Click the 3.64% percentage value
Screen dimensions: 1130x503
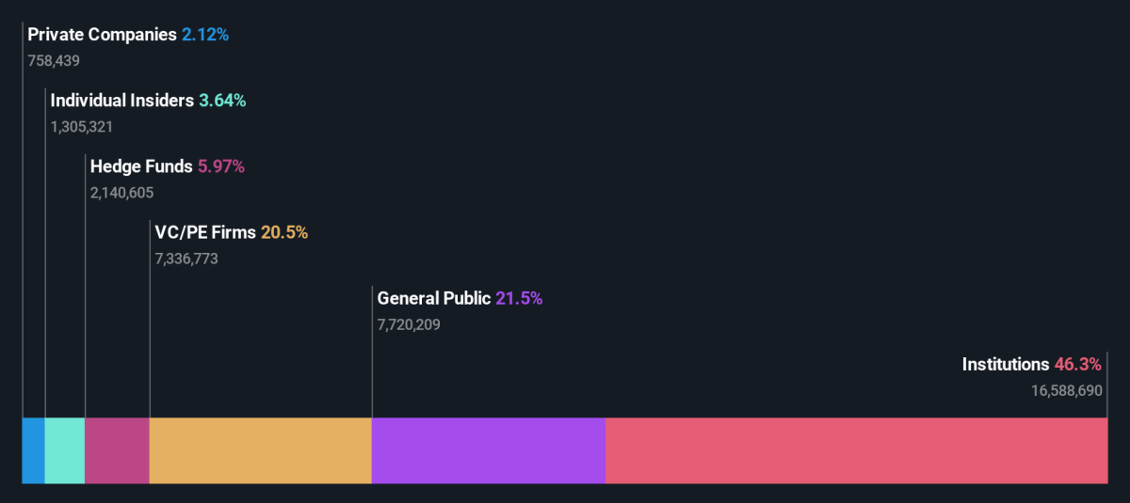[222, 101]
